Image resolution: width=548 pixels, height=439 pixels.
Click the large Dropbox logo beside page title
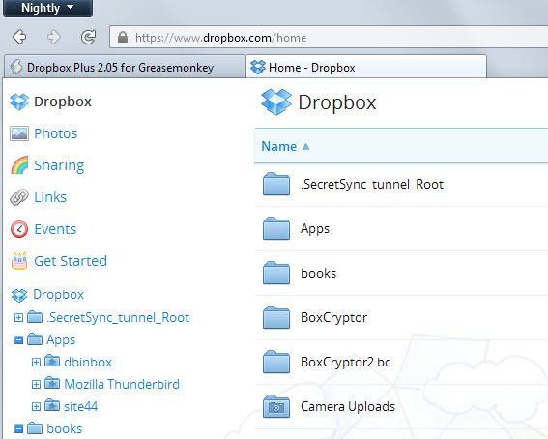click(x=276, y=102)
